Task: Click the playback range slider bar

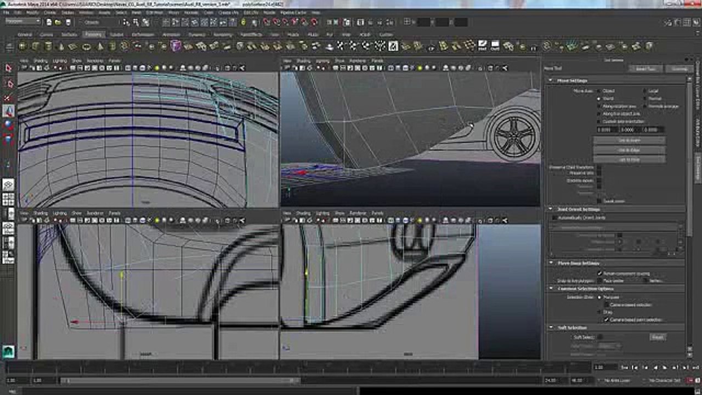Action: (x=180, y=380)
